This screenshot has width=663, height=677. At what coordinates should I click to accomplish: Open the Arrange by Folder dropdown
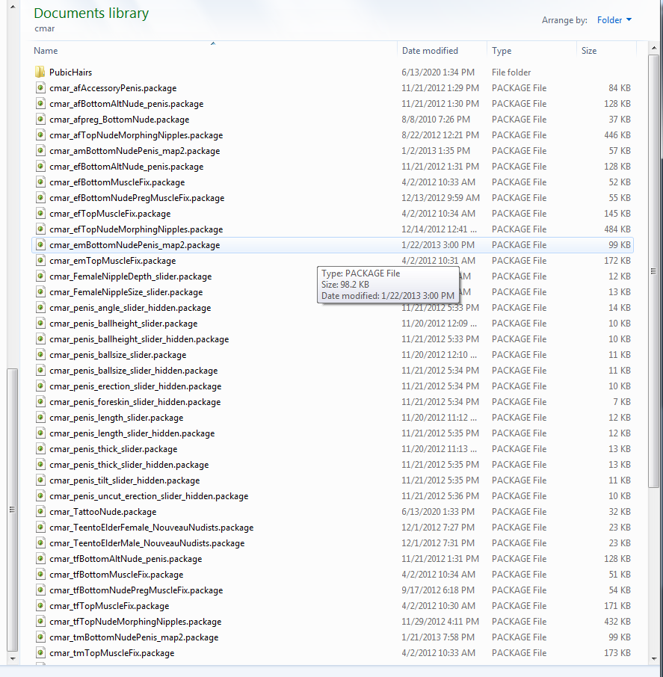coord(614,20)
